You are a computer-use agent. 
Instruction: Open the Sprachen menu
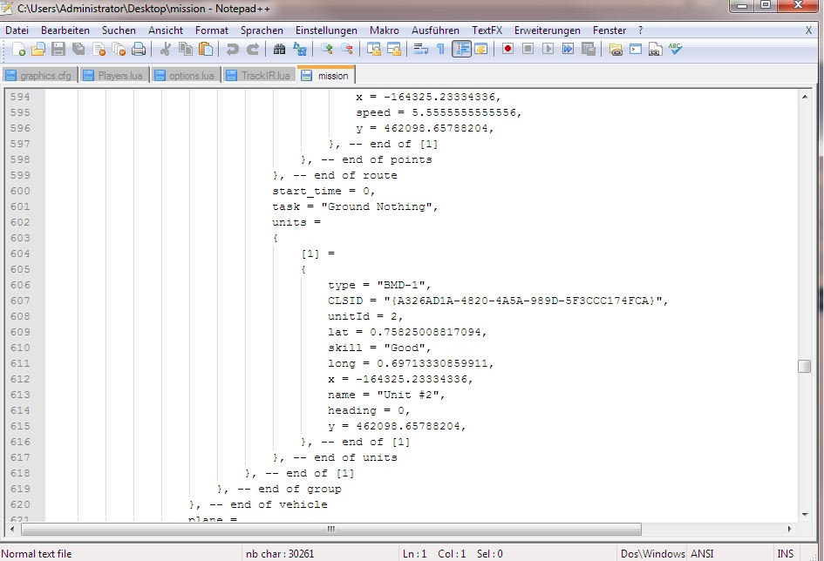(x=262, y=30)
